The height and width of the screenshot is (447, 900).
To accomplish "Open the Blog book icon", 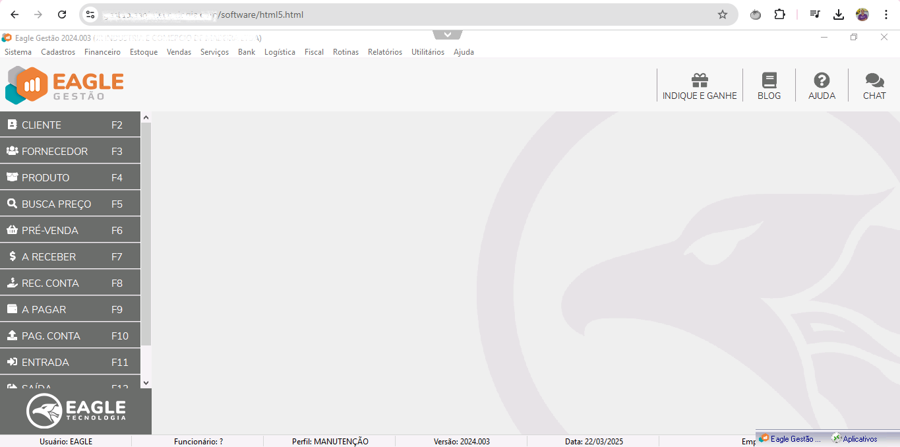I will [769, 80].
